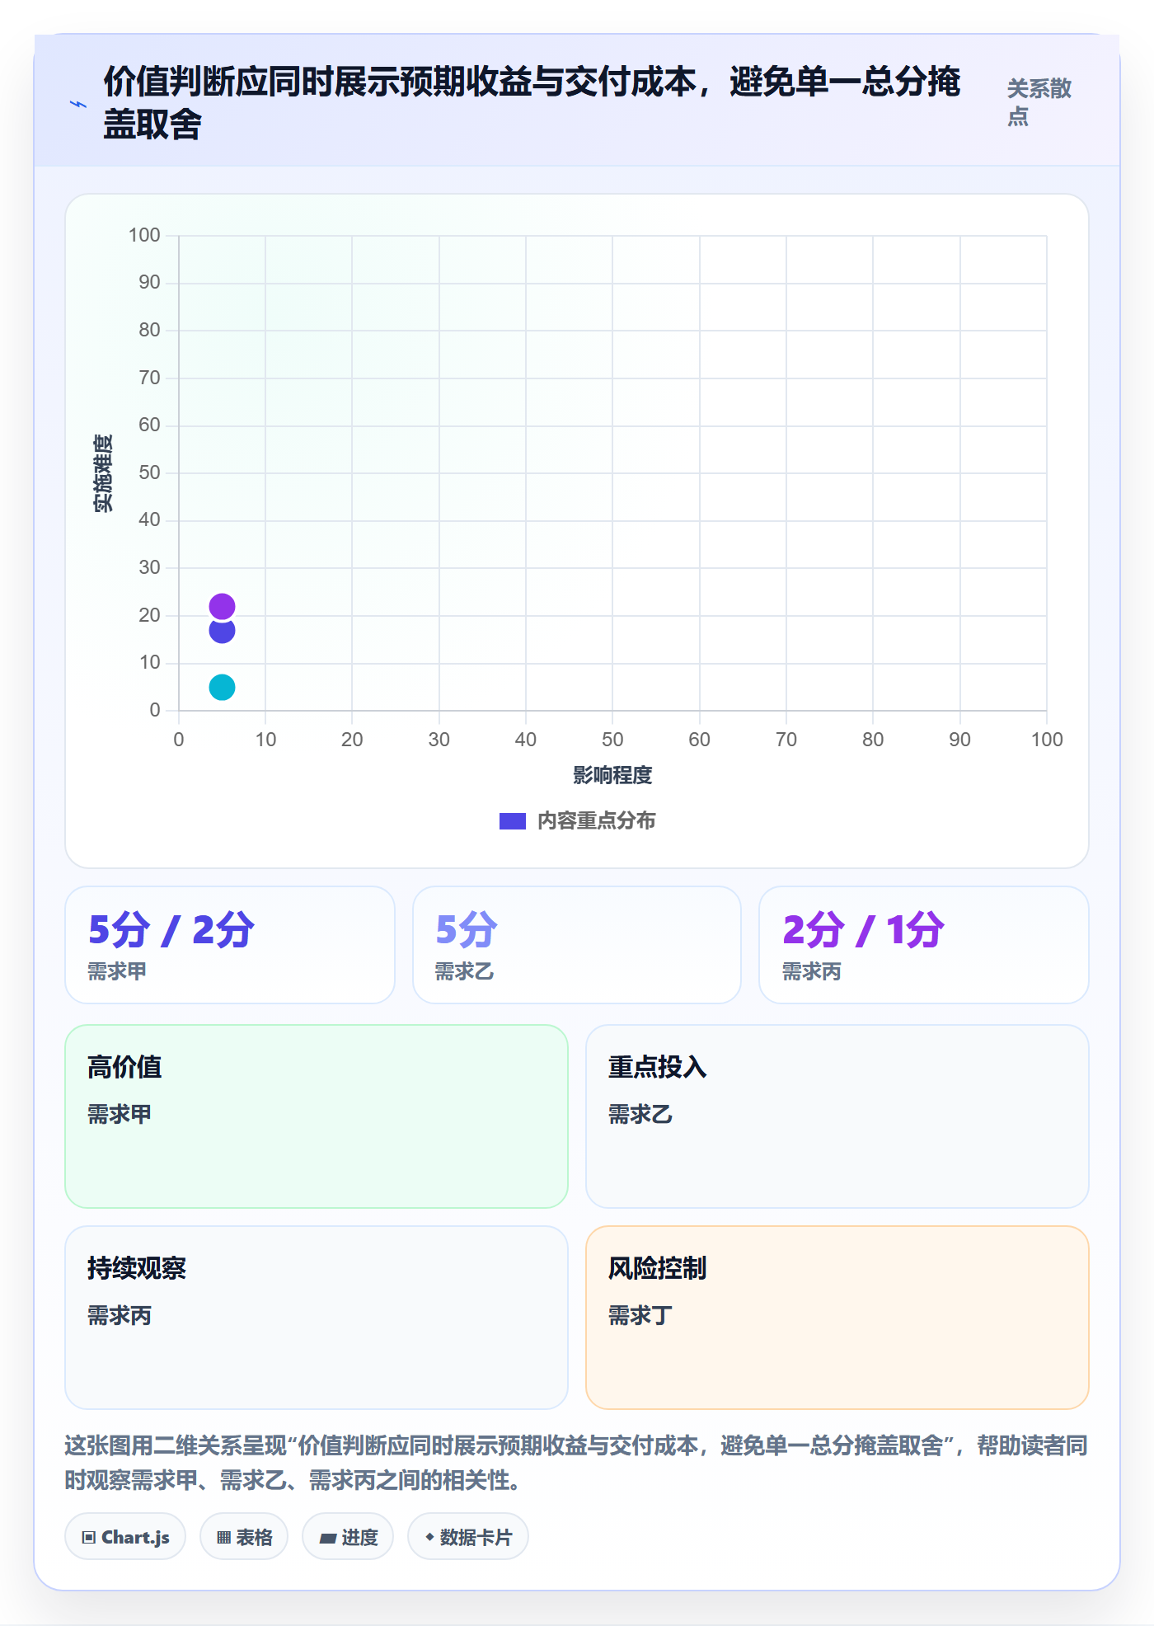
Task: Click the 影响程度 x-axis title
Action: click(612, 776)
